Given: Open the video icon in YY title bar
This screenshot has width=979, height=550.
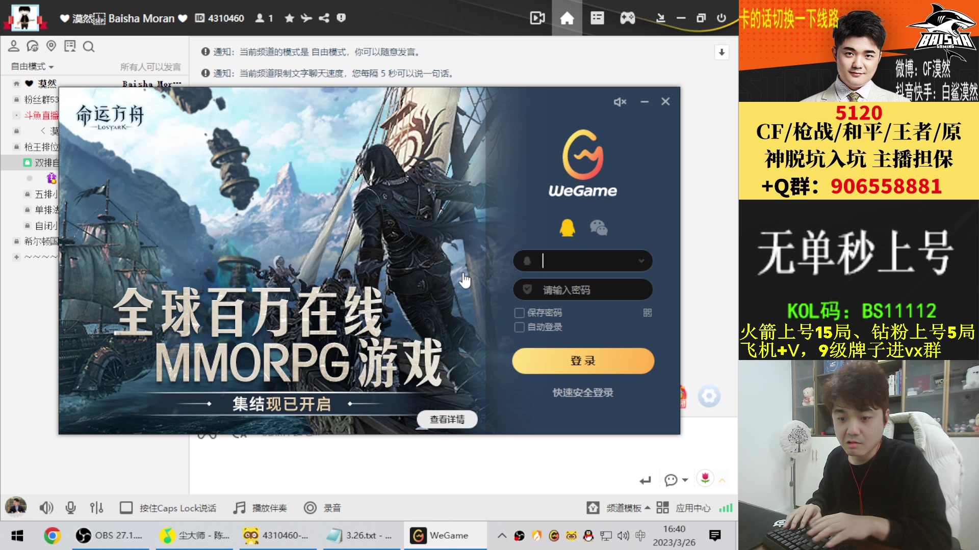Looking at the screenshot, I should tap(537, 18).
